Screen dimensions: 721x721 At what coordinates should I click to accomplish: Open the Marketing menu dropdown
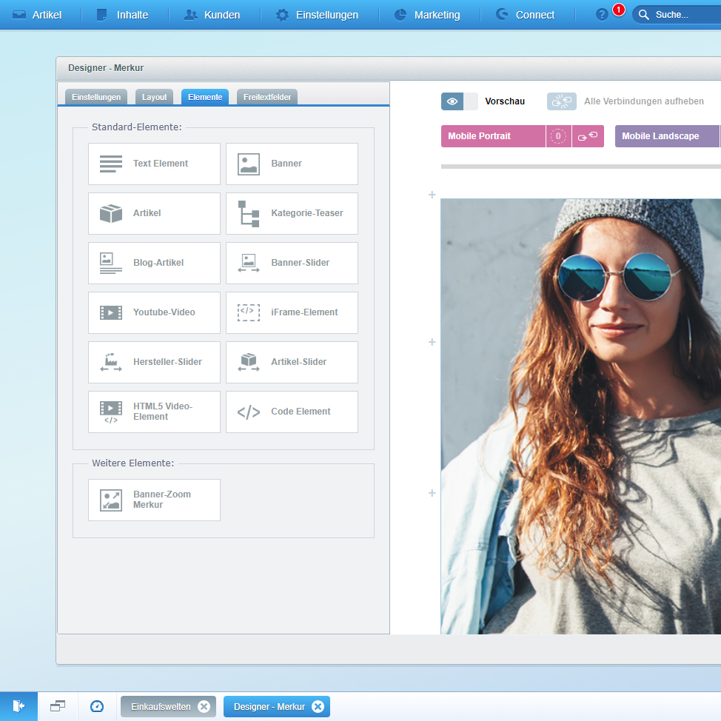pos(427,15)
